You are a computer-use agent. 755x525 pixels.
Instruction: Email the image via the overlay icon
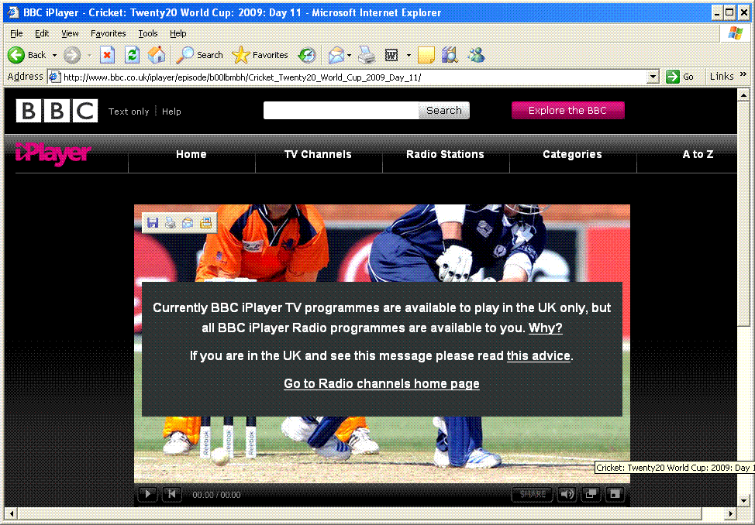pos(188,222)
